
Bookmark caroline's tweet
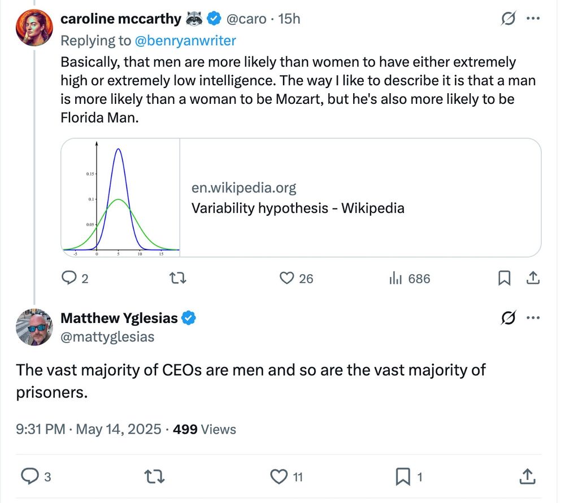pyautogui.click(x=504, y=278)
